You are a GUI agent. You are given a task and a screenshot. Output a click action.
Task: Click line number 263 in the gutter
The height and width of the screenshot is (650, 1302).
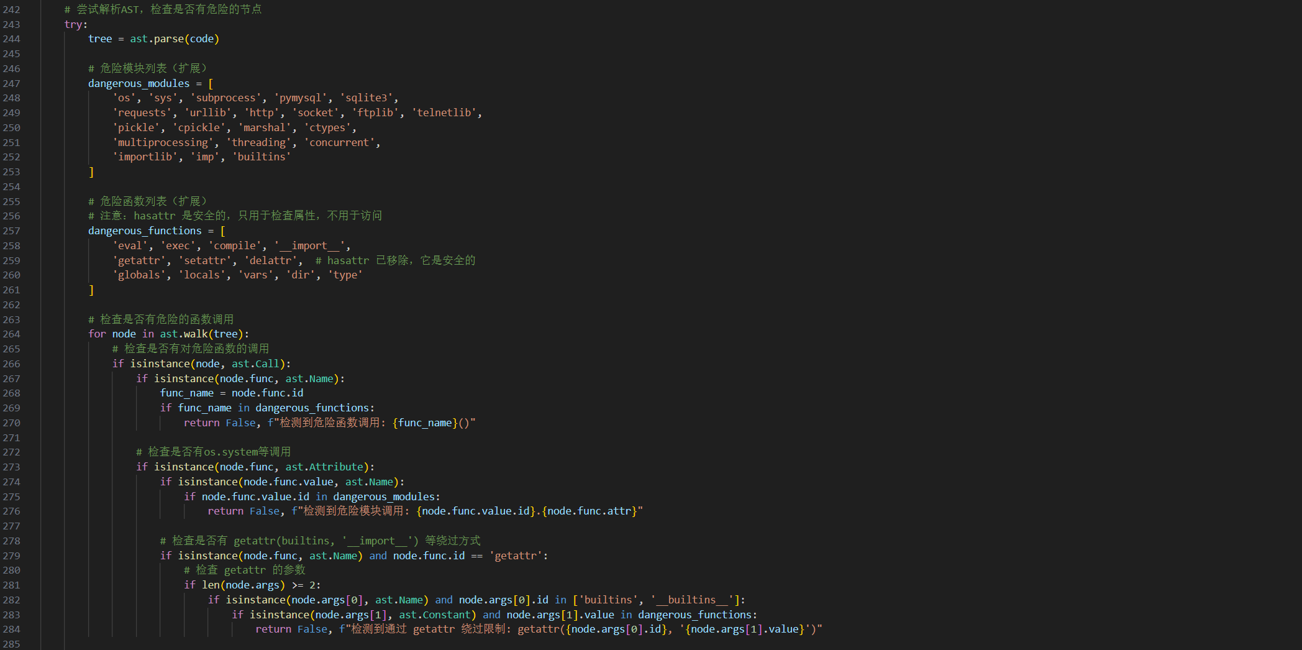coord(11,319)
